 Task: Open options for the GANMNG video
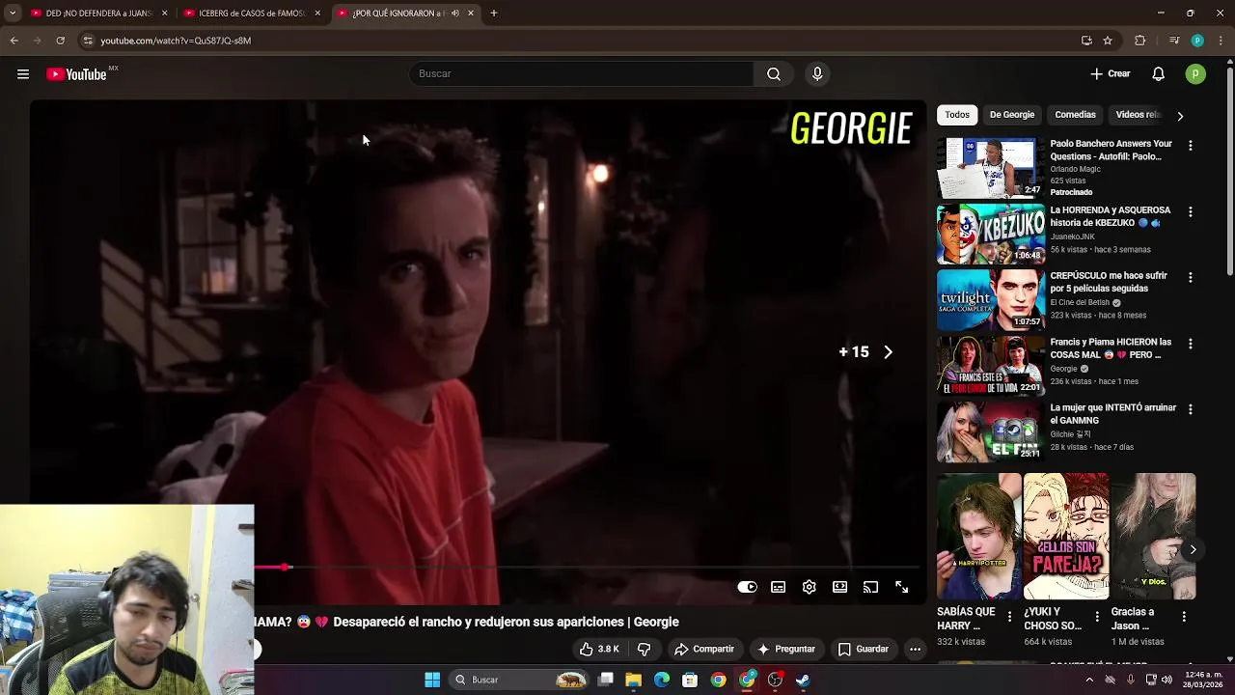(1191, 409)
